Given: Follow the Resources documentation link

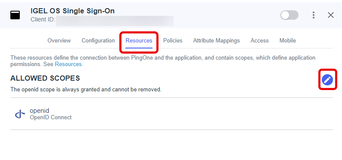Looking at the screenshot, I should (x=68, y=64).
